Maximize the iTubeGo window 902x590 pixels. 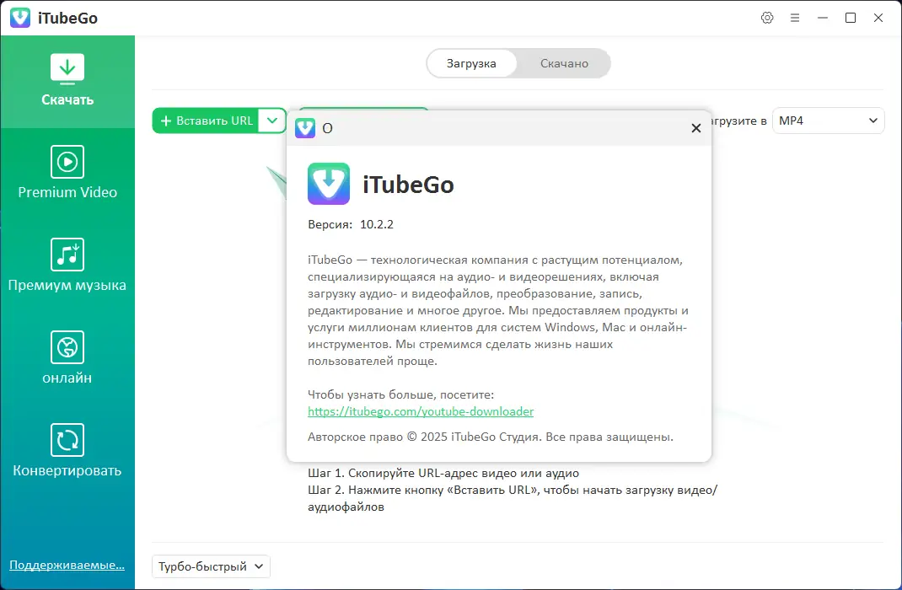(x=851, y=17)
